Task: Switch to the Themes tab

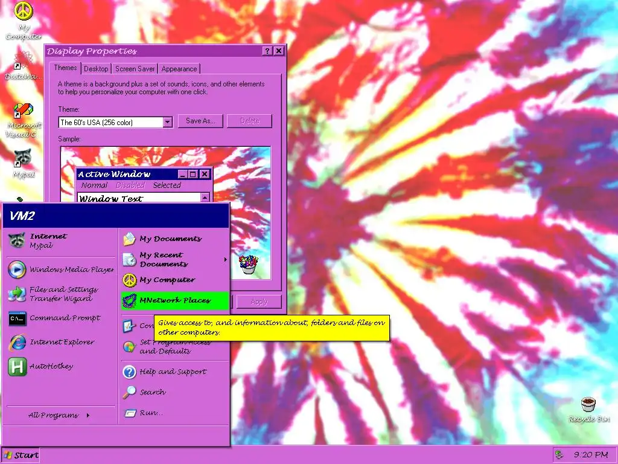Action: tap(65, 68)
